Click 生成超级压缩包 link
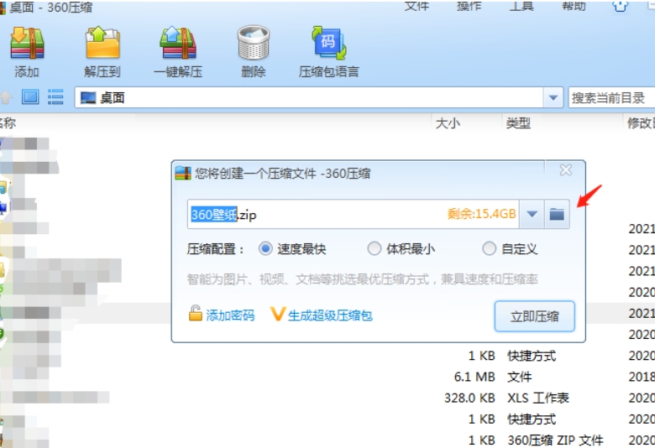Screen dimensions: 655x448 330,315
